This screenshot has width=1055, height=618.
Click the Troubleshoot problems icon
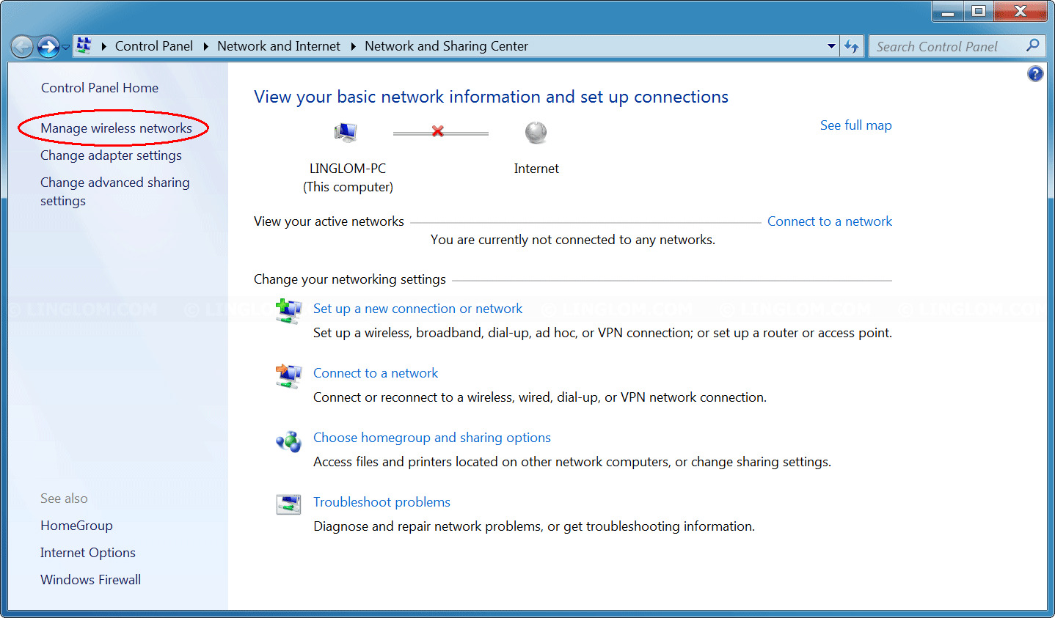click(288, 504)
